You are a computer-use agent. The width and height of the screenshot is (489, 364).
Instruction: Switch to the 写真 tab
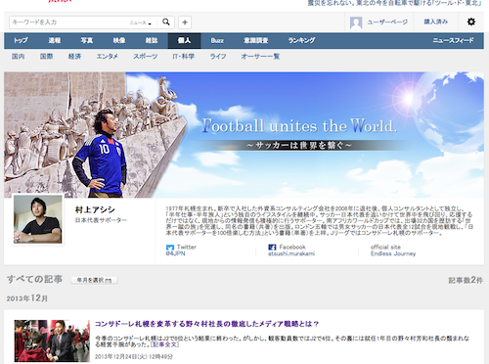87,40
